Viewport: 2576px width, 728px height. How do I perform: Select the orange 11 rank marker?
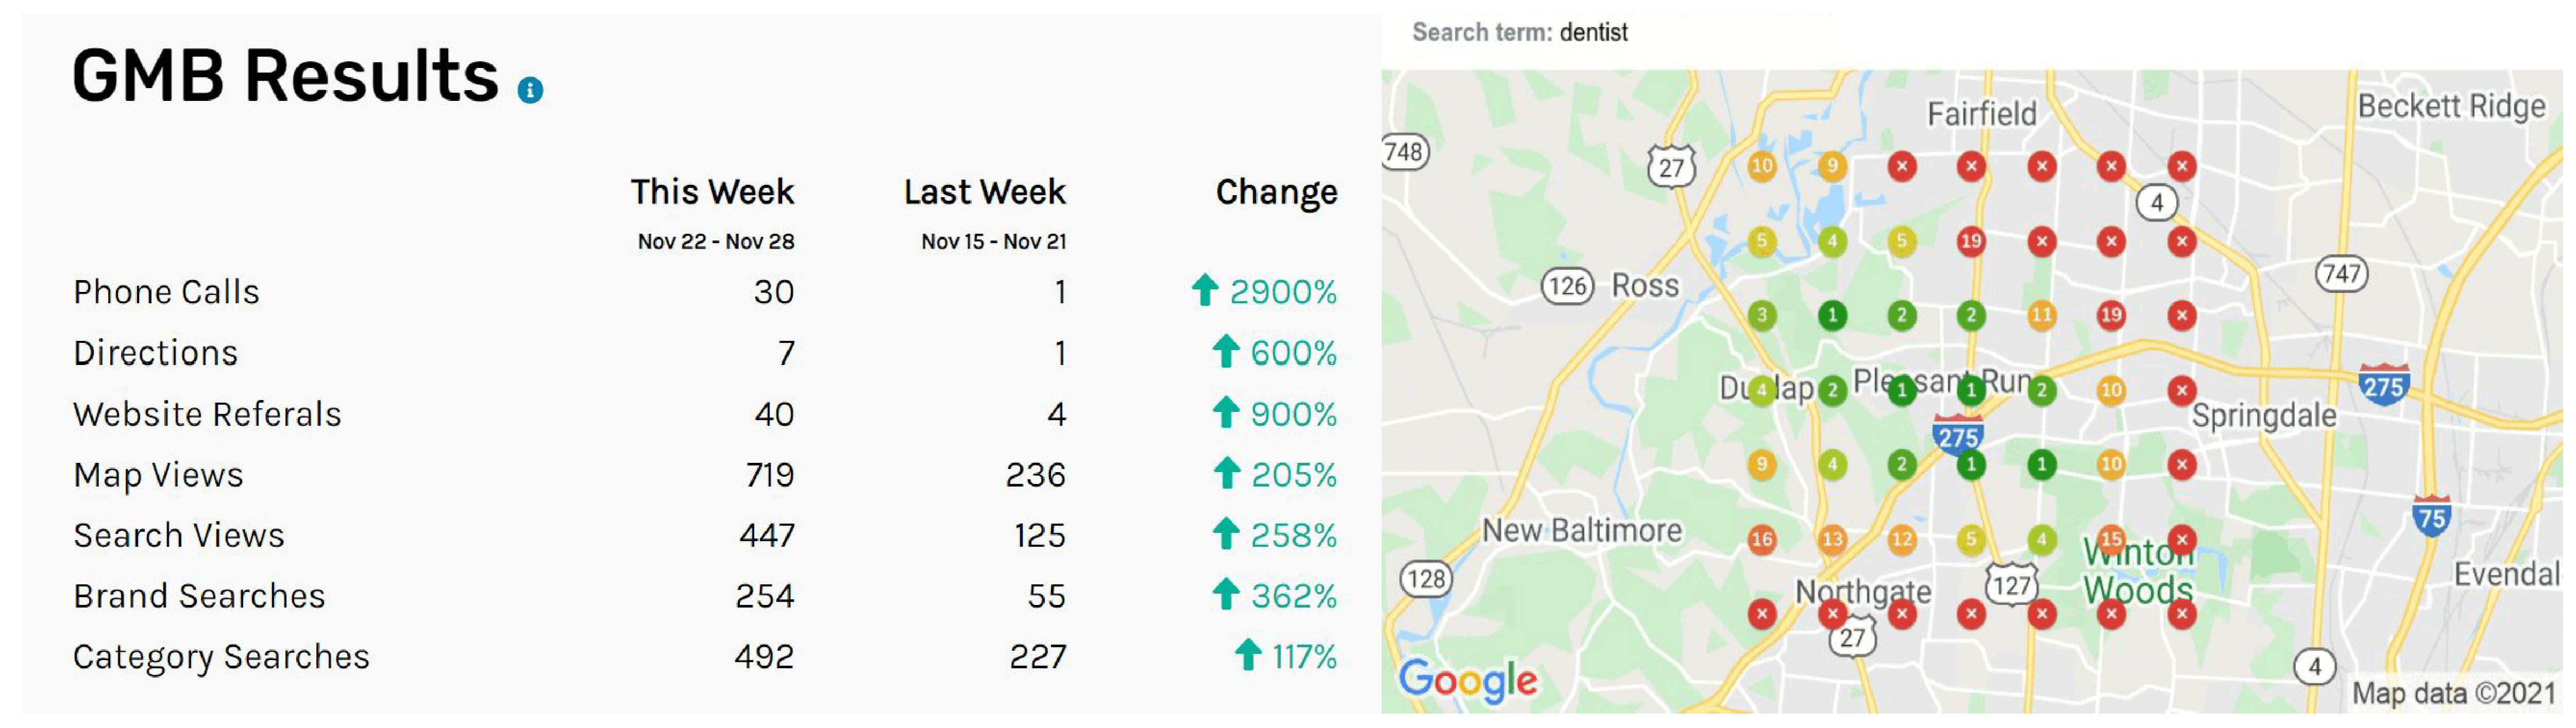2041,316
